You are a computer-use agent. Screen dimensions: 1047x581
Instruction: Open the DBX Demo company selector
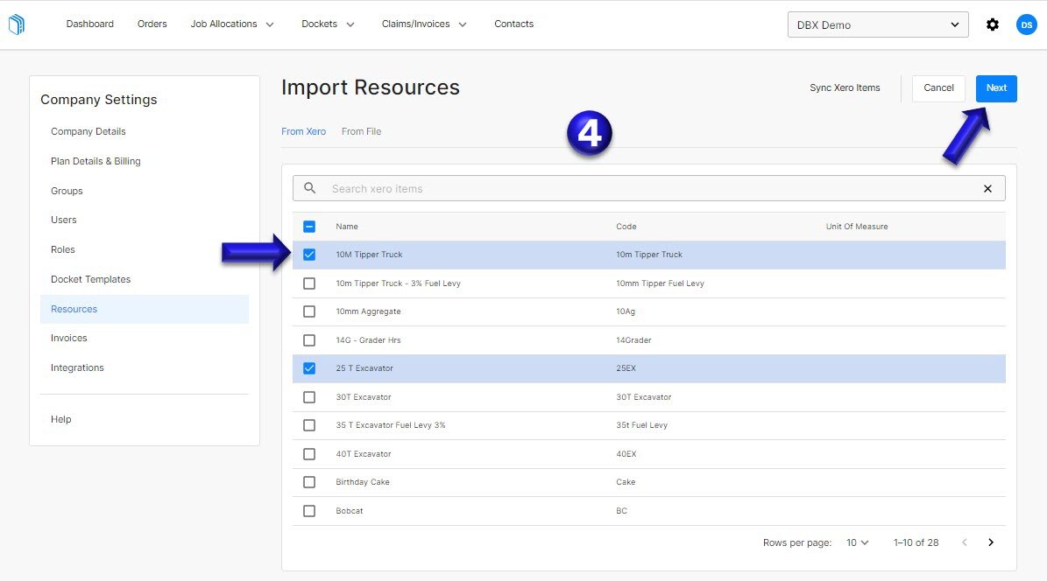[876, 24]
